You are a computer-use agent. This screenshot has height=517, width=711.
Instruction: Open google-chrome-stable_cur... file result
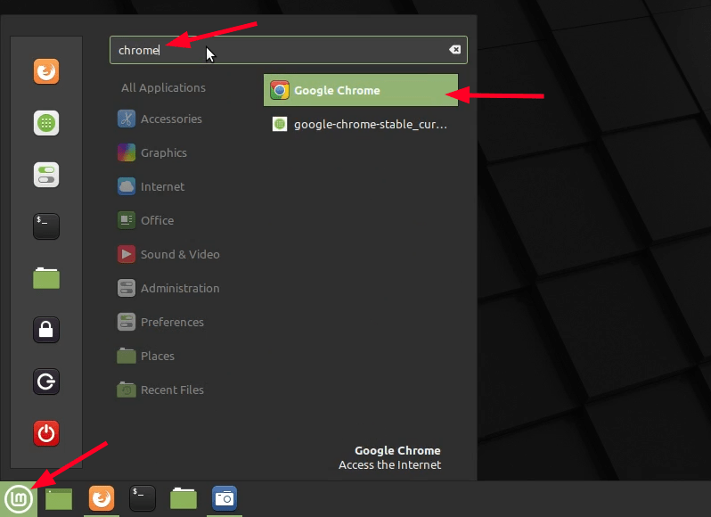[361, 124]
